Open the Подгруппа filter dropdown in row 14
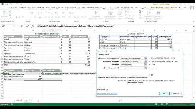The height and width of the screenshot is (109, 195). 23,71
